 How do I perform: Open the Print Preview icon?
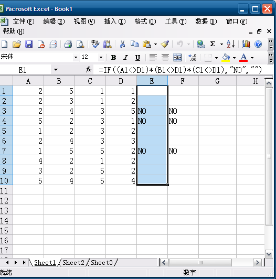80,44
